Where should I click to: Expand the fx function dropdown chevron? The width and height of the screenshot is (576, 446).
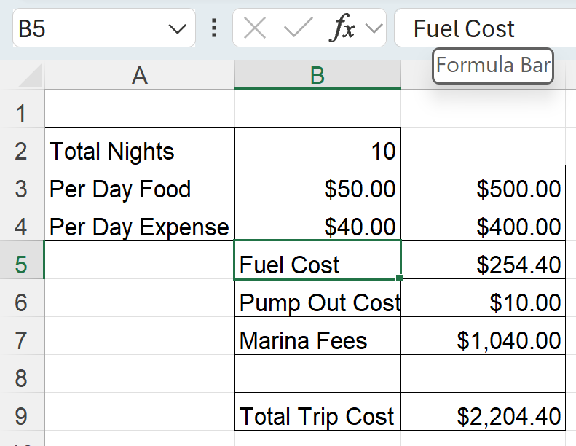(x=374, y=28)
